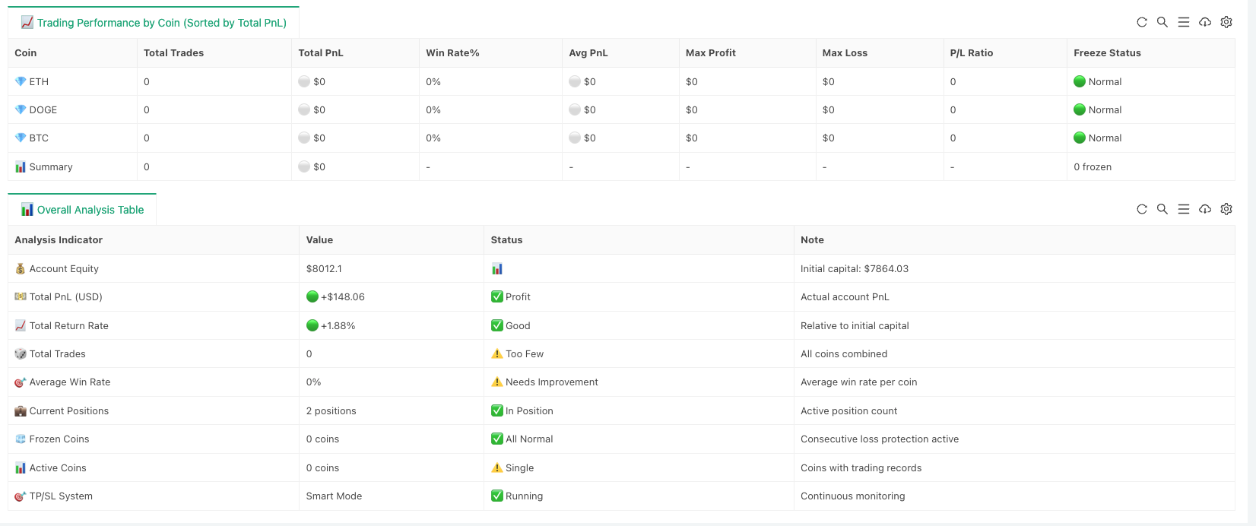Image resolution: width=1256 pixels, height=526 pixels.
Task: Click the All Normal status text
Action: point(529,439)
